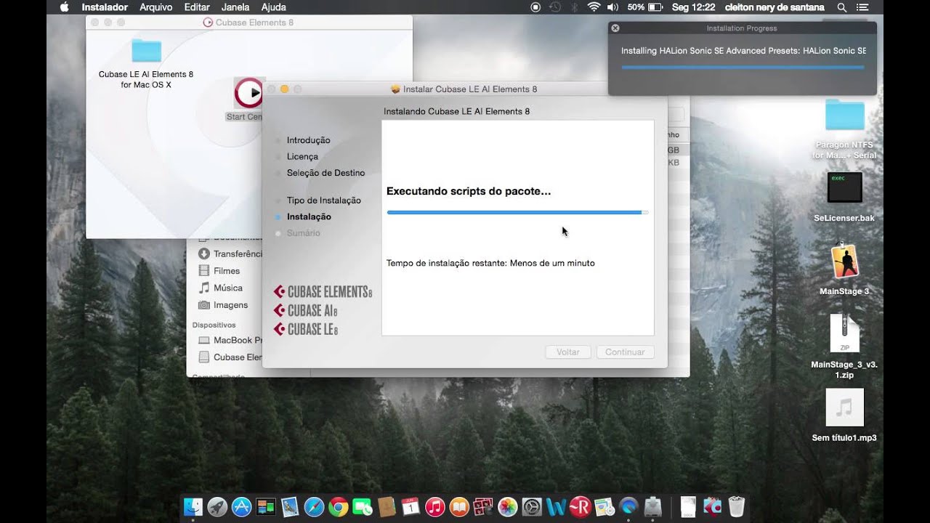Open Launchpad from the Dock
Viewport: 930px width, 523px height.
click(217, 506)
